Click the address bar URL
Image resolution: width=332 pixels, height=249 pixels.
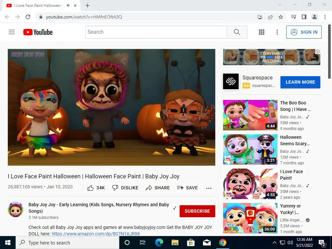[x=84, y=17]
